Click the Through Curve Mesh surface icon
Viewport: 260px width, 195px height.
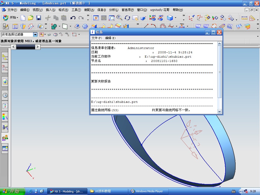pos(206,26)
